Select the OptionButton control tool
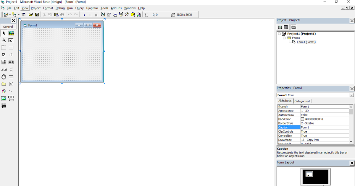355x186 pixels. 11,55
